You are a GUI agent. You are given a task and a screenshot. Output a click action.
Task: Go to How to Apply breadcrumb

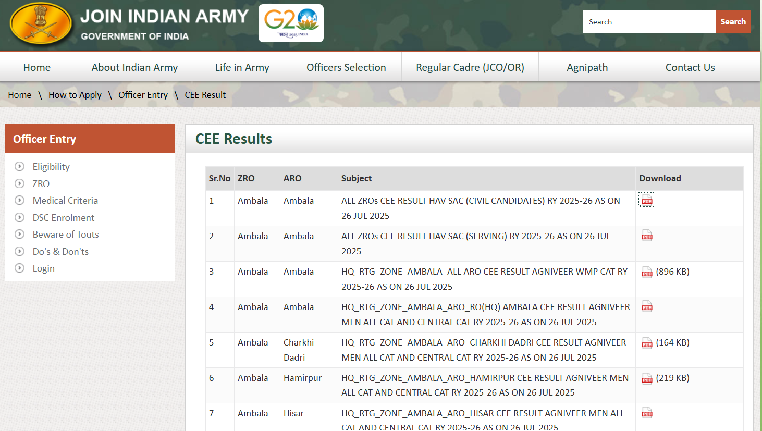pos(75,95)
